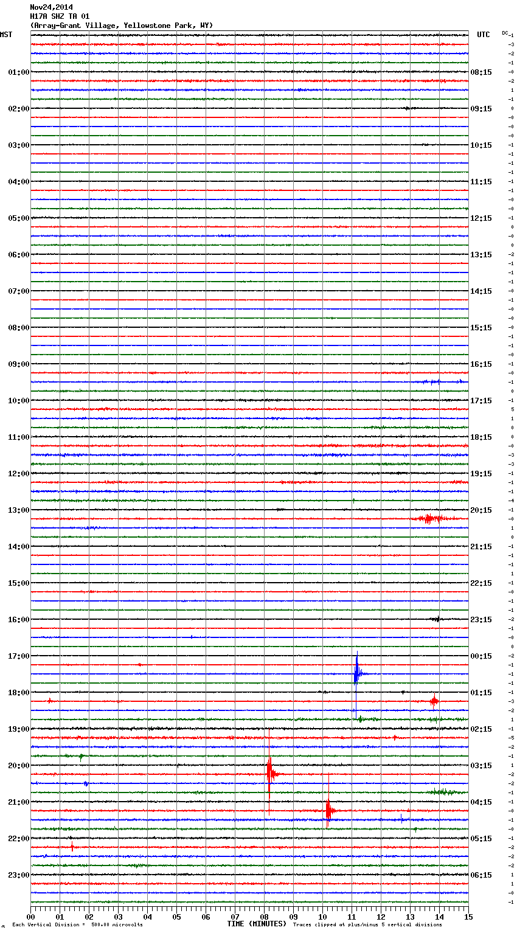Click the 15:00 MST time label
This screenshot has width=517, height=933.
click(x=18, y=583)
